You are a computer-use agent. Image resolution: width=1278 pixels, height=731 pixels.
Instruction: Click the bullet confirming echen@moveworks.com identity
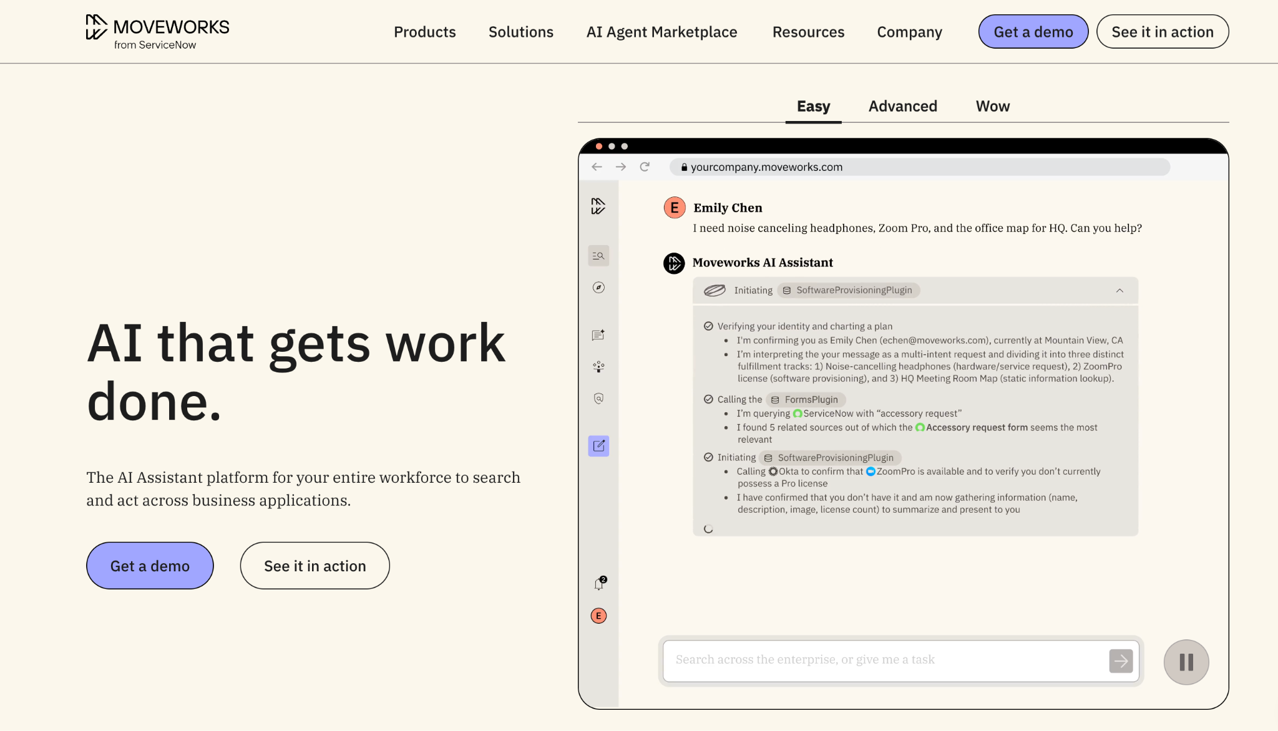pos(930,341)
